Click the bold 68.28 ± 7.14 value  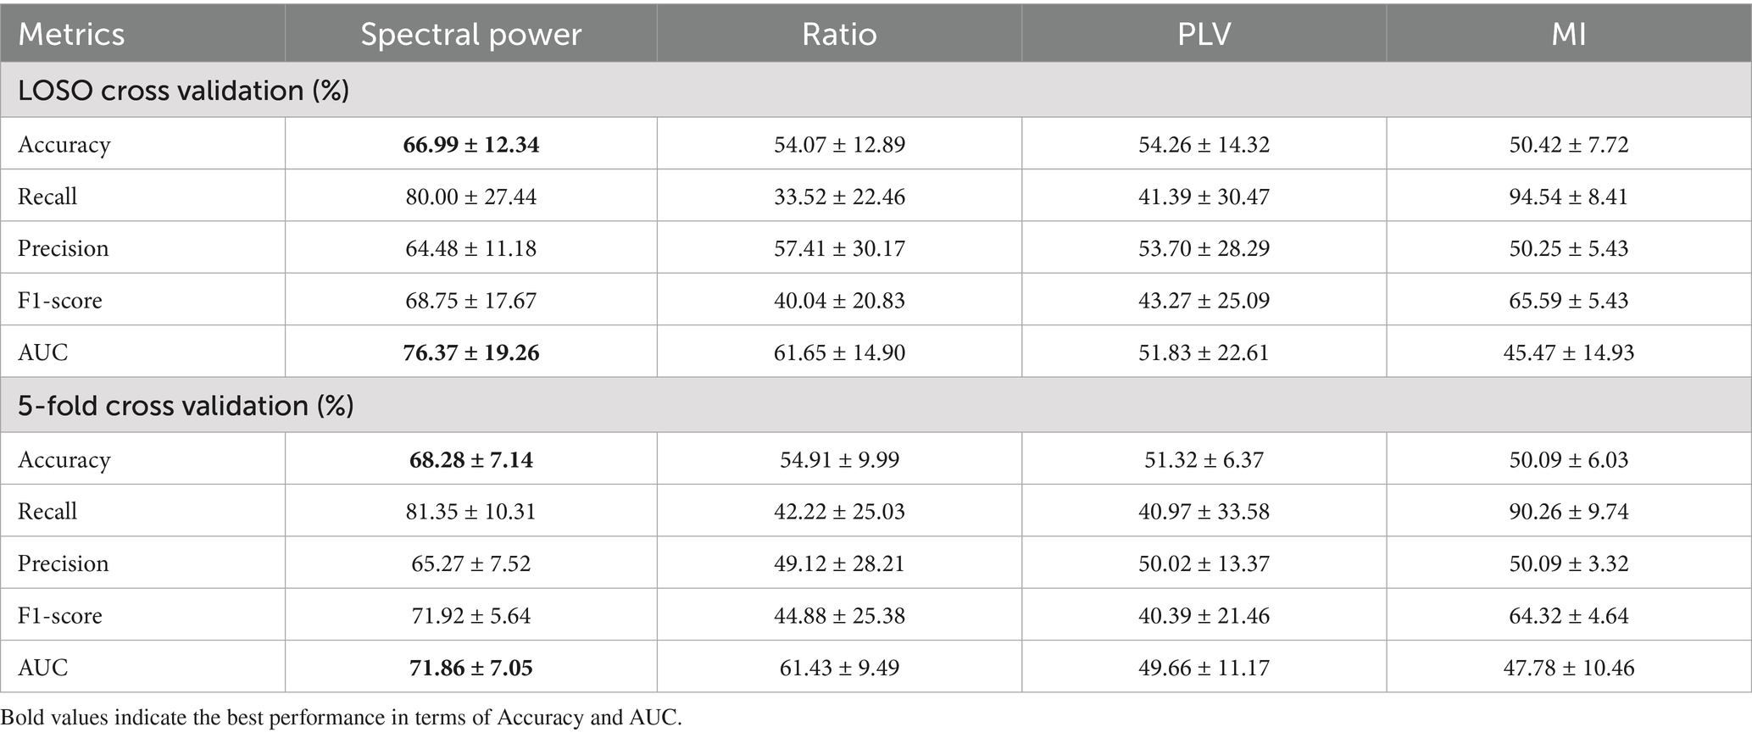tap(470, 459)
